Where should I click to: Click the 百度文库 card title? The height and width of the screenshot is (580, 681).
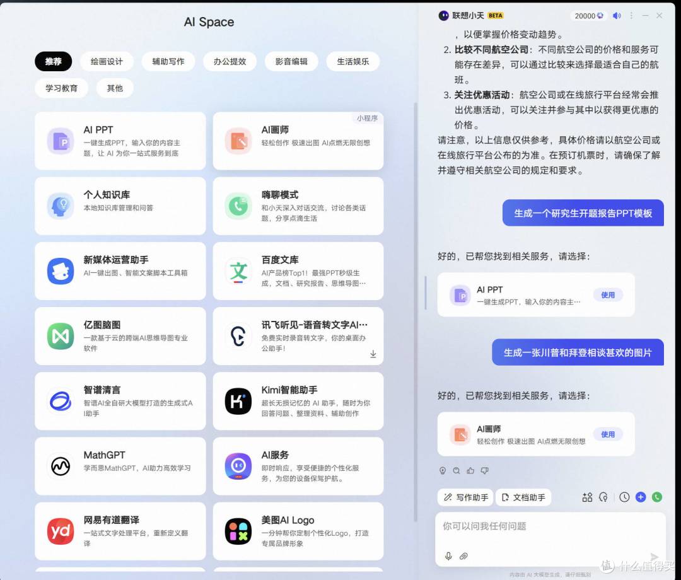(280, 260)
